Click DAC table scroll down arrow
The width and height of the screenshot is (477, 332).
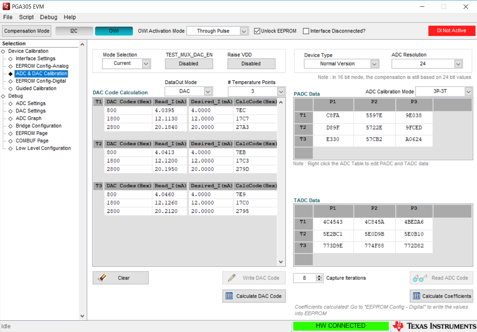pos(281,262)
